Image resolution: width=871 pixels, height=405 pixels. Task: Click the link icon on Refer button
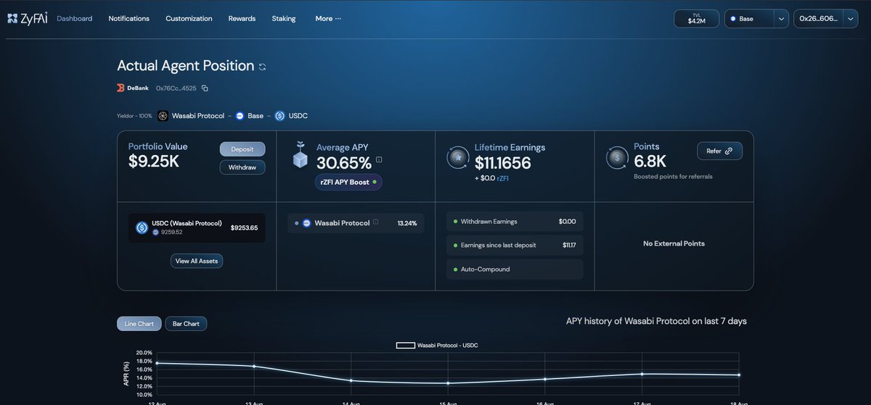[x=729, y=151]
